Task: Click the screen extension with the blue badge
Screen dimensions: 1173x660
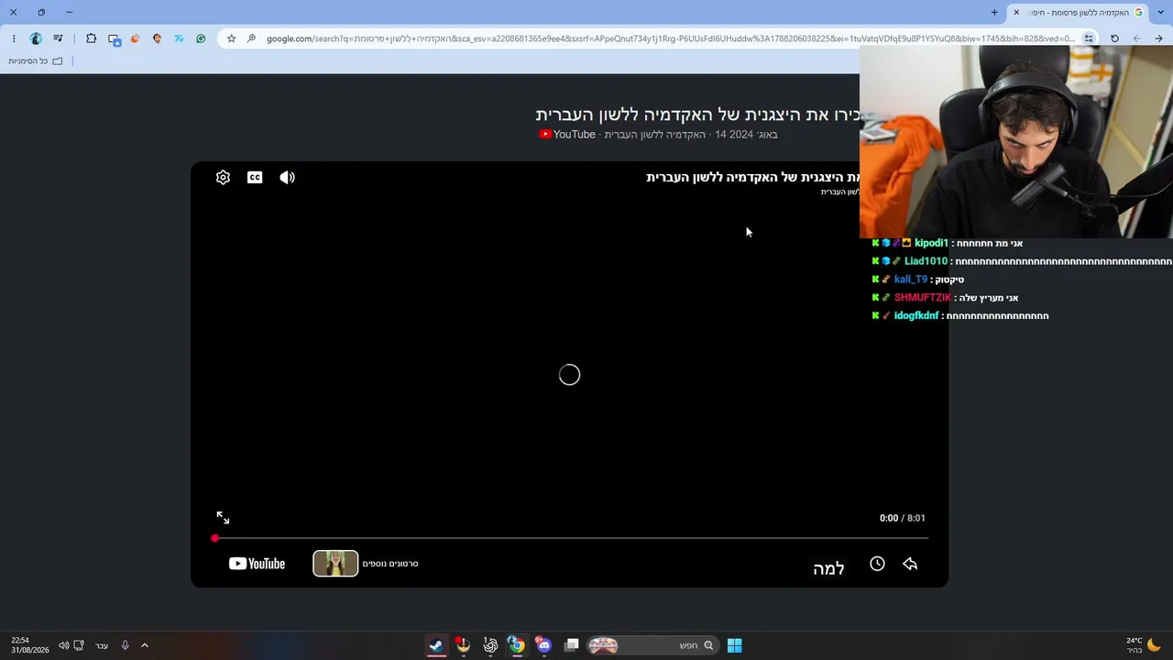Action: click(114, 39)
